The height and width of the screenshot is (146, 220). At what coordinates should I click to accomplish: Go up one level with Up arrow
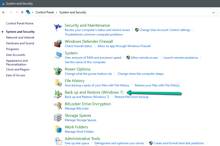pos(22,12)
